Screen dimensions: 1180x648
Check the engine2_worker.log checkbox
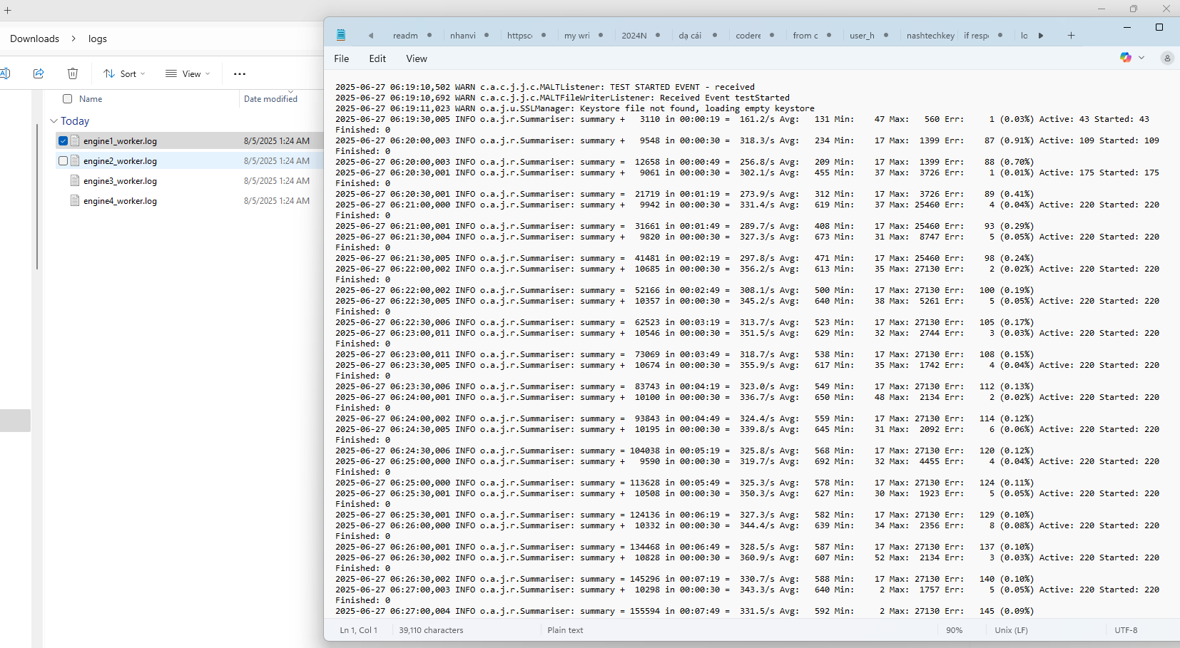tap(63, 161)
